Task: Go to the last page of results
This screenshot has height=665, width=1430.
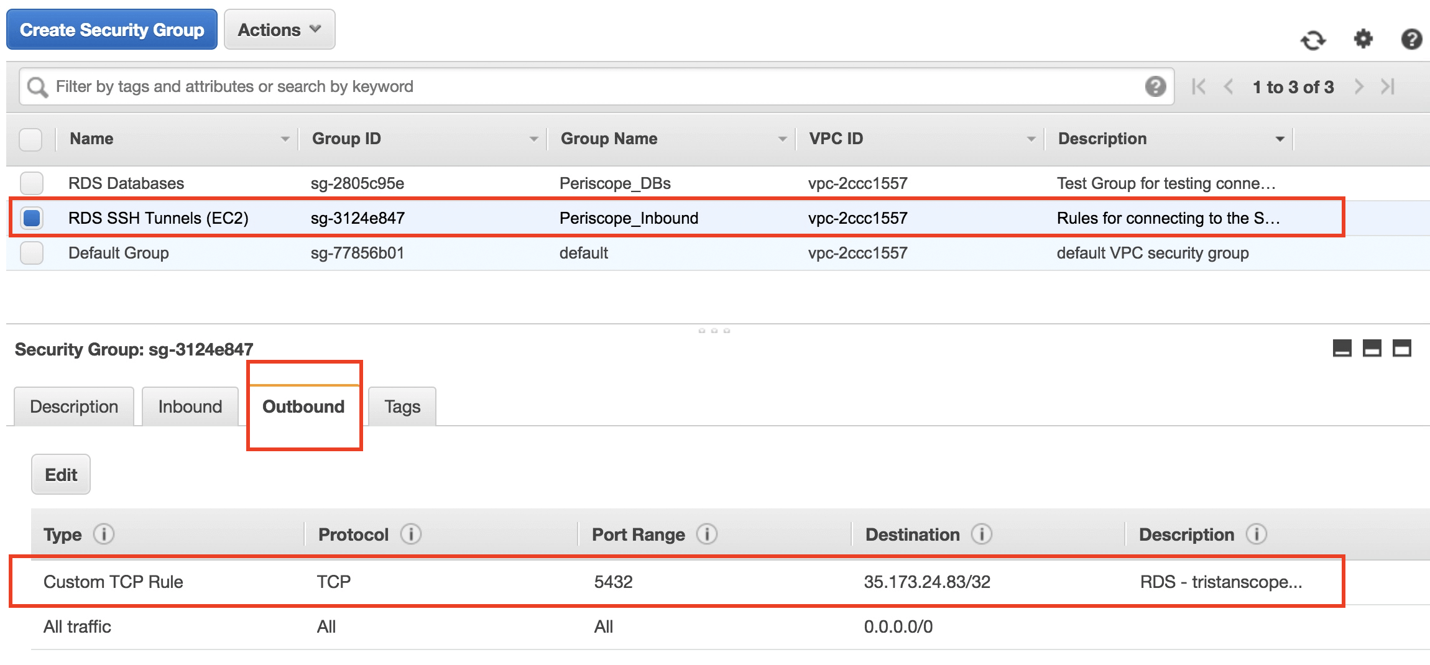Action: [x=1388, y=86]
